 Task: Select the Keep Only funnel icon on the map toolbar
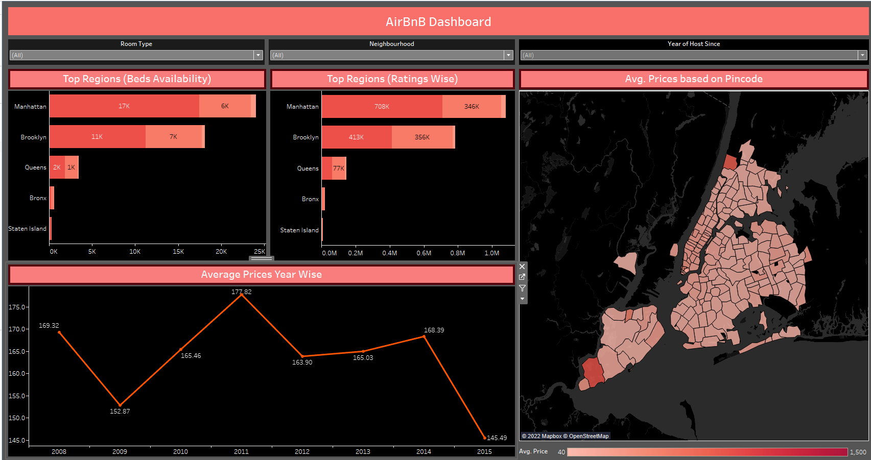point(522,288)
